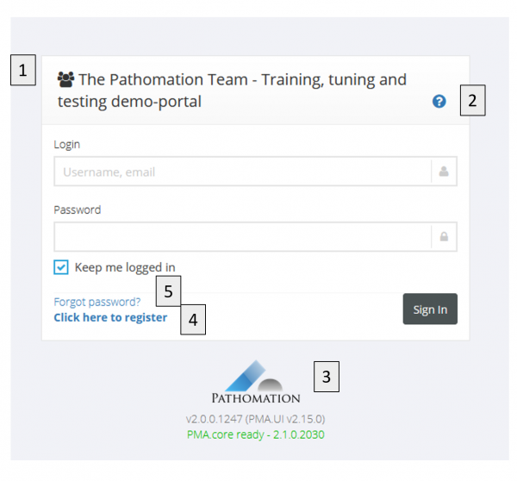Follow the Click here to register link
The width and height of the screenshot is (517, 481).
click(x=110, y=317)
